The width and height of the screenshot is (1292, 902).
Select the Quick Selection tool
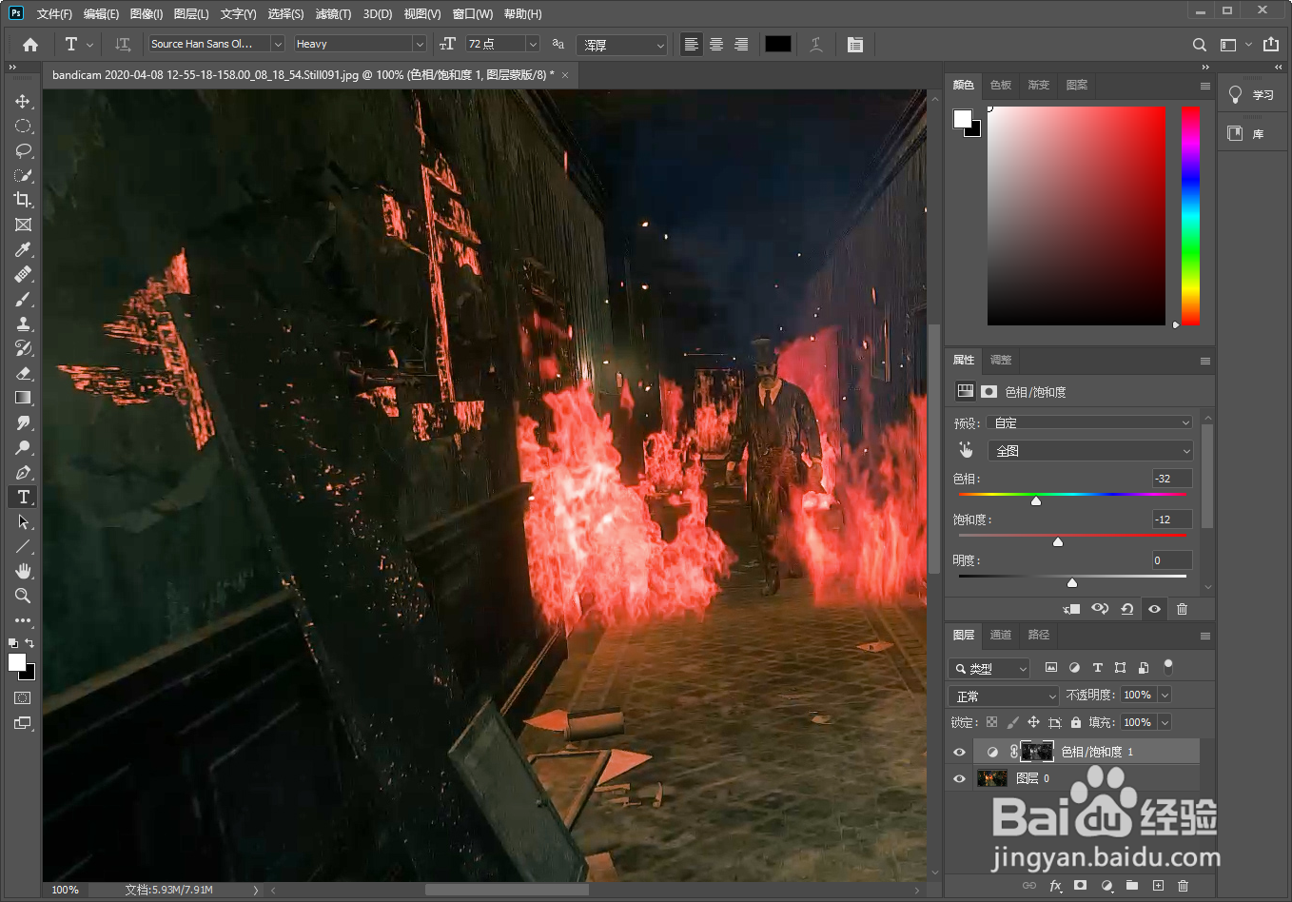[x=23, y=175]
